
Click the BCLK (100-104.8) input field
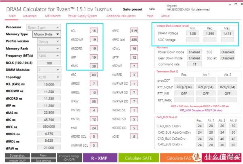coord(49,63)
